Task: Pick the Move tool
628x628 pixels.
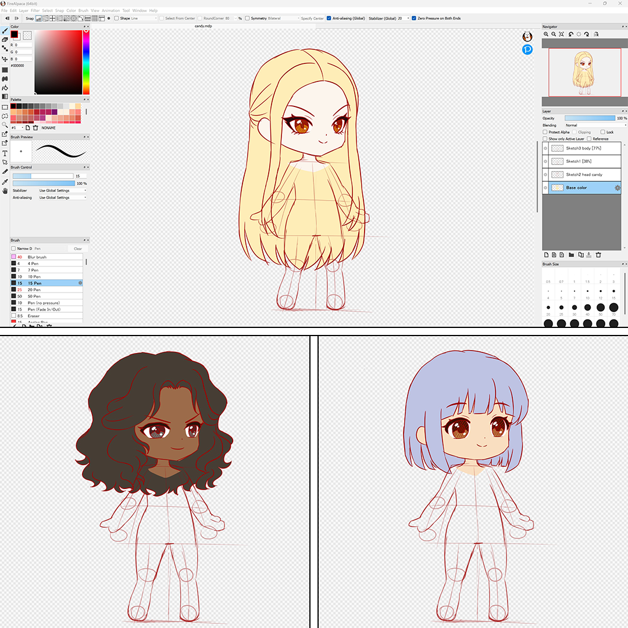Action: tap(5, 59)
